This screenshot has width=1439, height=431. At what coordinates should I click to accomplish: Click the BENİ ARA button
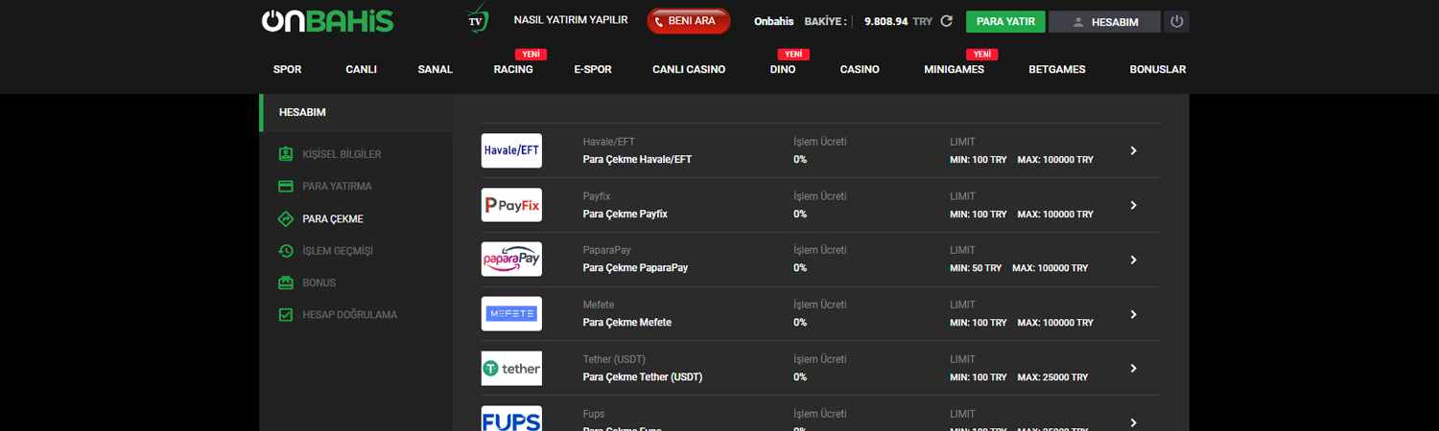tap(689, 21)
